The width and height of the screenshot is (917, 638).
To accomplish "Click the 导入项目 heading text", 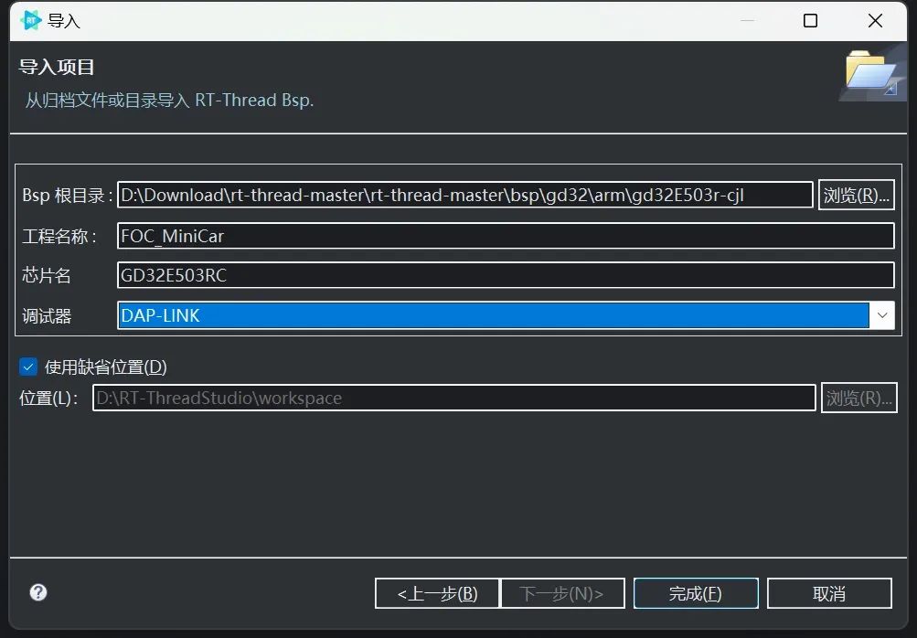I will pos(57,68).
